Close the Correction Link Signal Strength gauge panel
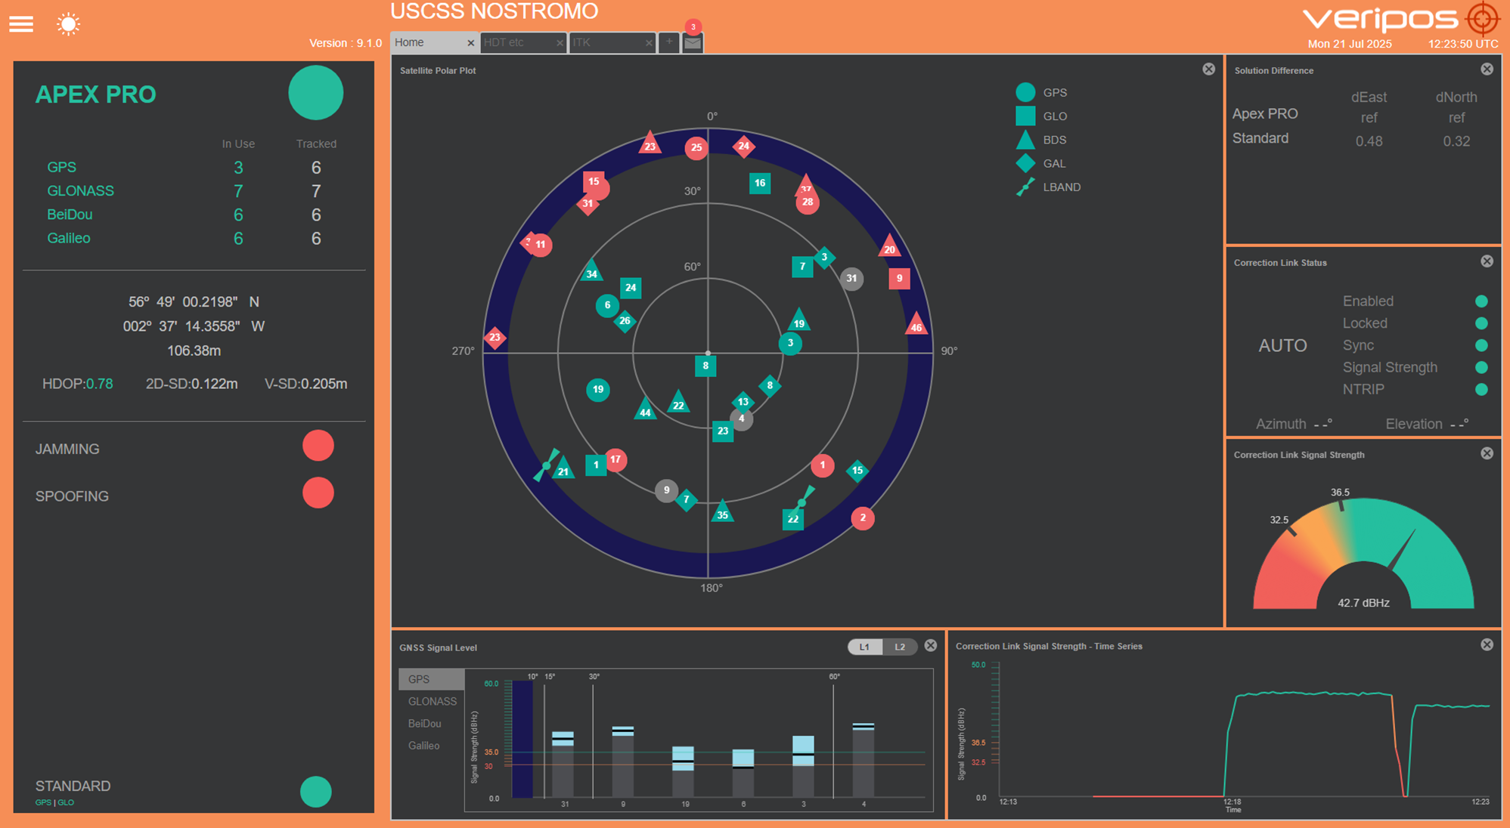The height and width of the screenshot is (828, 1510). (1487, 453)
